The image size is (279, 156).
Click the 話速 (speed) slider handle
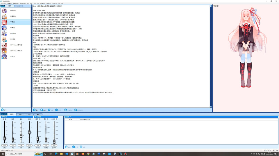pos(13,140)
